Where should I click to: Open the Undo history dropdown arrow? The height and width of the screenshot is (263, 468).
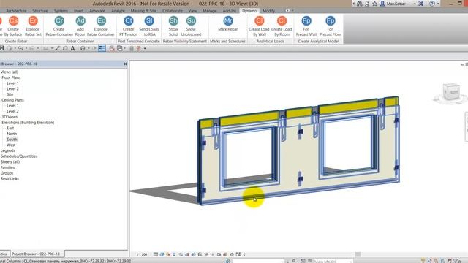point(26,48)
